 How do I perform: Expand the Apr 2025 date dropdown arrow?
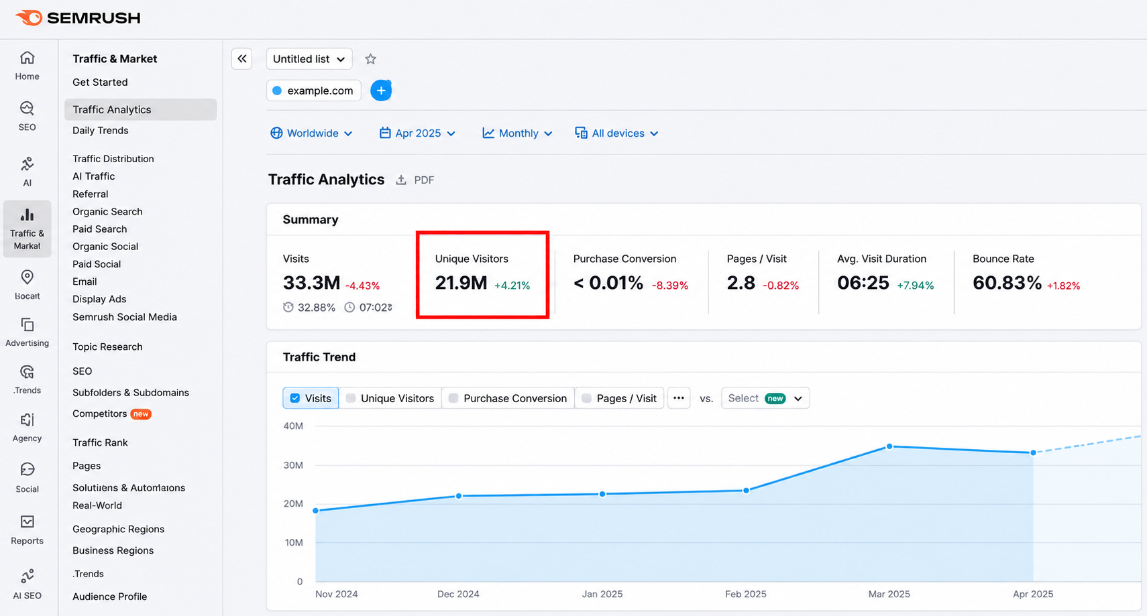click(451, 133)
